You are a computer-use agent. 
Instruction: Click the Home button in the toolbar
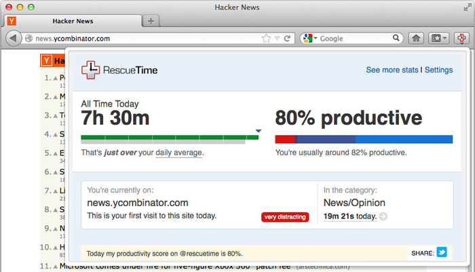(417, 39)
